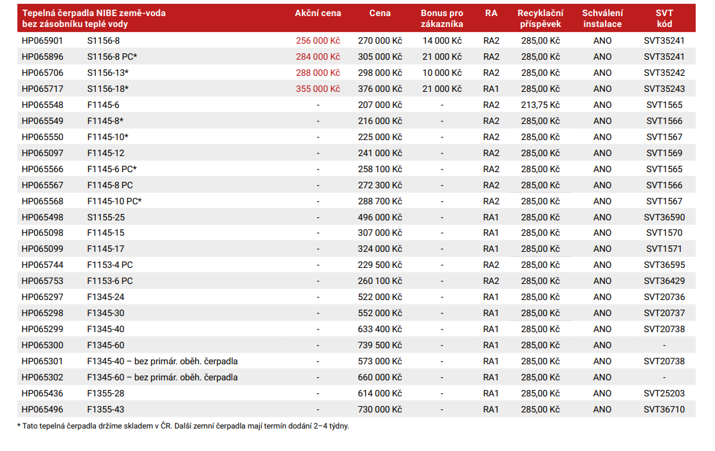The image size is (715, 451).
Task: Click product code HP065498
Action: pos(42,217)
